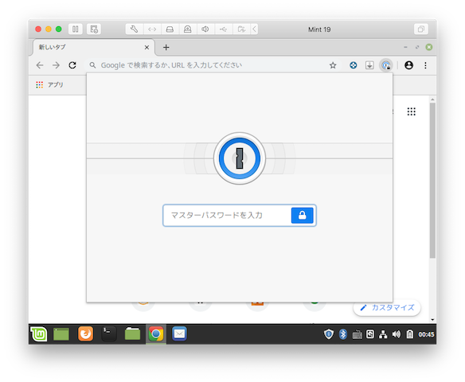The image size is (465, 382).
Task: Open VM settings wrench icon
Action: (x=135, y=29)
